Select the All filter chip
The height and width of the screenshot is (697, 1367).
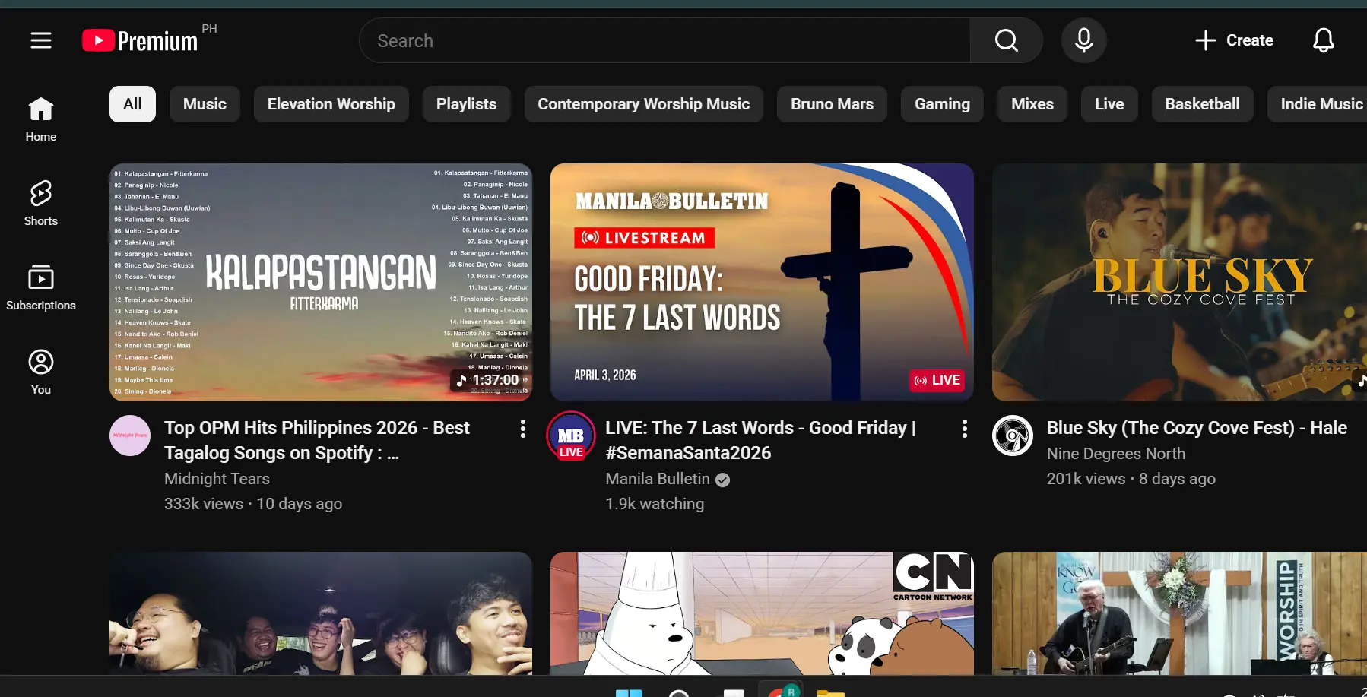click(132, 104)
